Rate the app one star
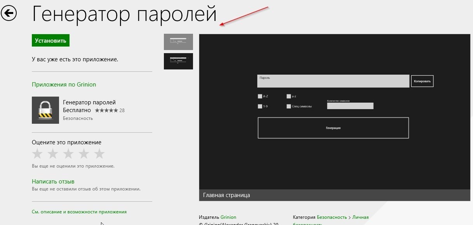Screen dimensions: 473x225 point(37,154)
